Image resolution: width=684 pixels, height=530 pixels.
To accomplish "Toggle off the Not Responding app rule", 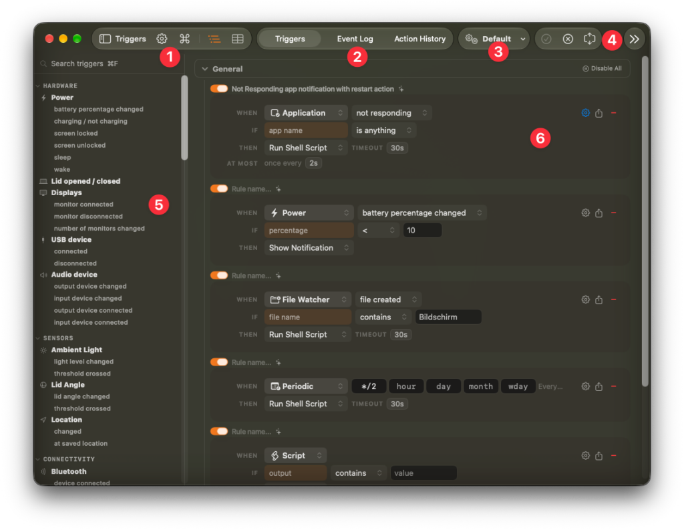I will pos(219,89).
